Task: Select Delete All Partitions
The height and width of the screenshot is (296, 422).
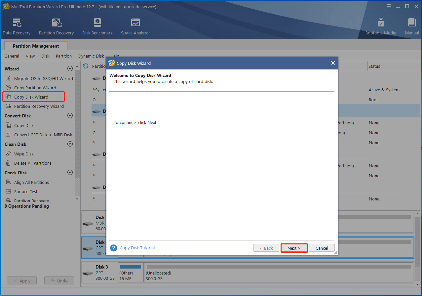Action: coord(33,163)
